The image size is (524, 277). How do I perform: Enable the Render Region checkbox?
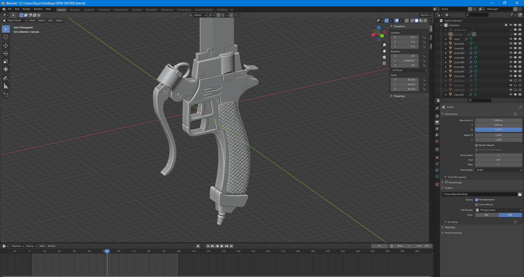(x=477, y=145)
